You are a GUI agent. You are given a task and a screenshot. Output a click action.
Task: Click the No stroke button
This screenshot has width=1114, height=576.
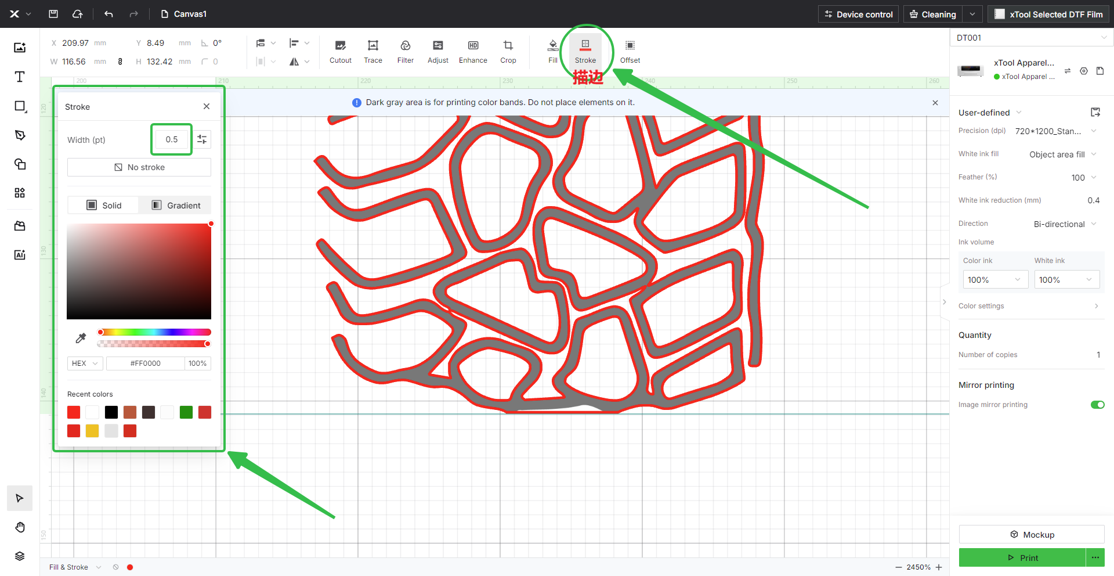pyautogui.click(x=139, y=167)
